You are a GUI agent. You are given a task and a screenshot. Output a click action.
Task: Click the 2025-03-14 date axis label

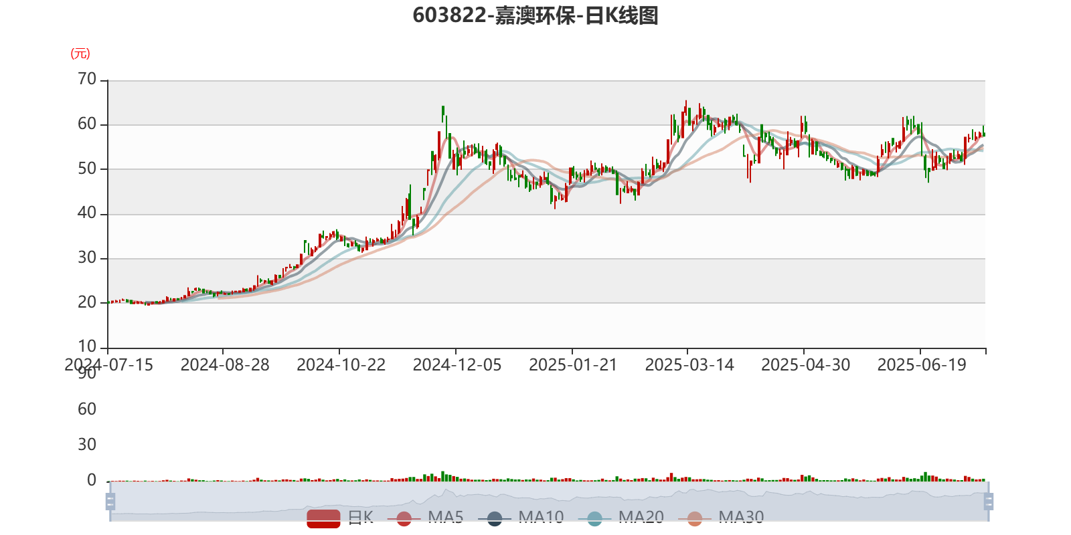(x=689, y=365)
